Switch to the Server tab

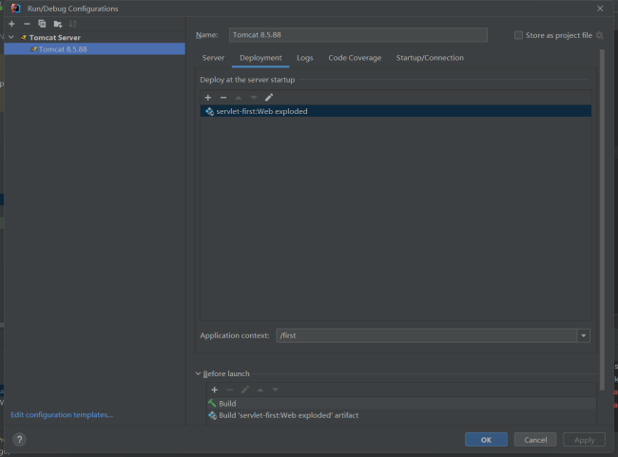click(213, 58)
